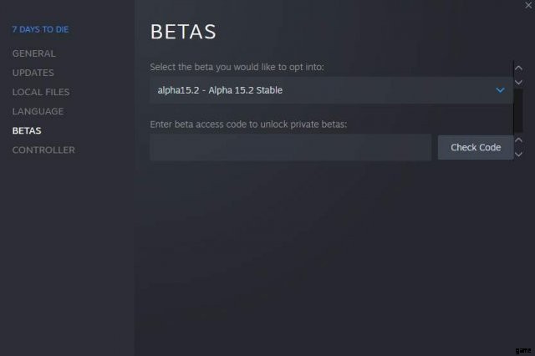Click the BETAS page heading
Image resolution: width=535 pixels, height=356 pixels.
pyautogui.click(x=183, y=33)
